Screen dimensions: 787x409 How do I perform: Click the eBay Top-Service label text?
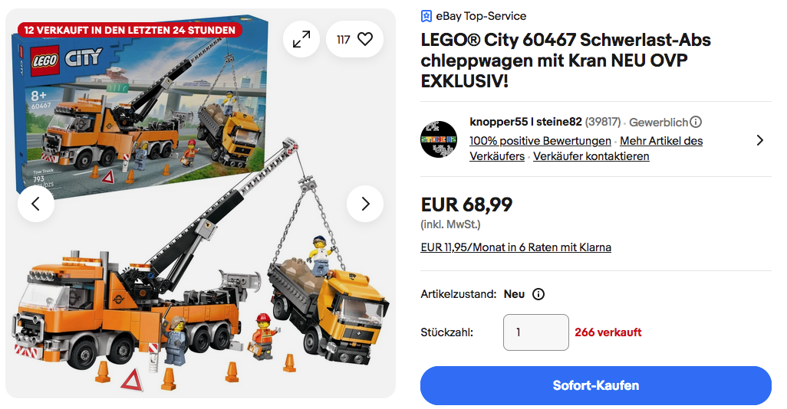pyautogui.click(x=481, y=16)
